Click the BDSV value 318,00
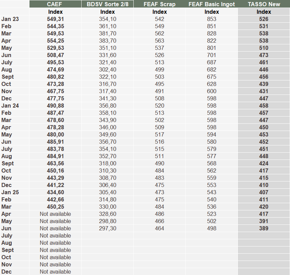290x275 pixels. point(107,164)
